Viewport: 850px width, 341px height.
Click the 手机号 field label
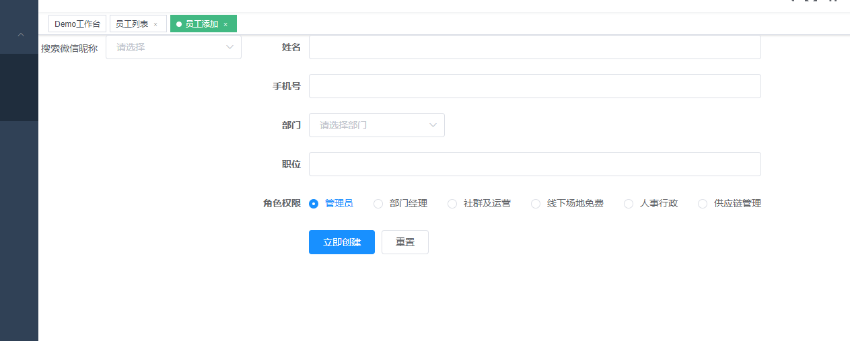point(287,86)
